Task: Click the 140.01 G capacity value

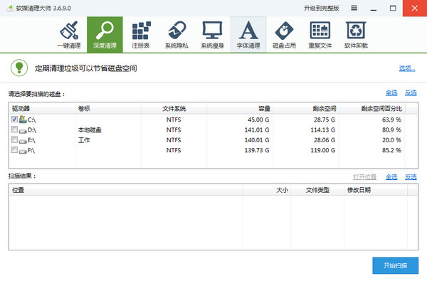Action: (257, 140)
